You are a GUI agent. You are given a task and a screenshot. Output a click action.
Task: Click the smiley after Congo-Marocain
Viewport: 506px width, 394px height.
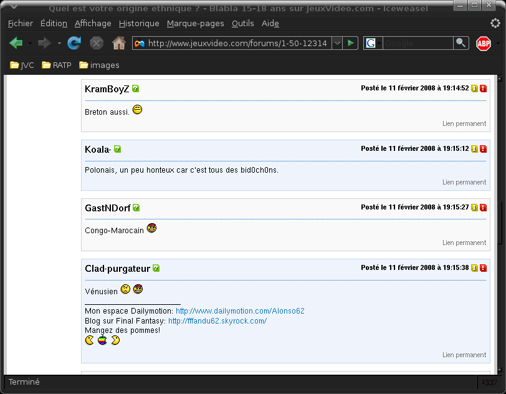click(151, 228)
